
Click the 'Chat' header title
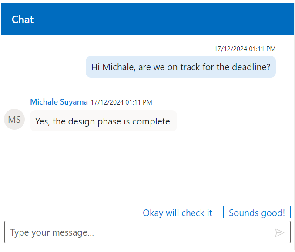(23, 20)
